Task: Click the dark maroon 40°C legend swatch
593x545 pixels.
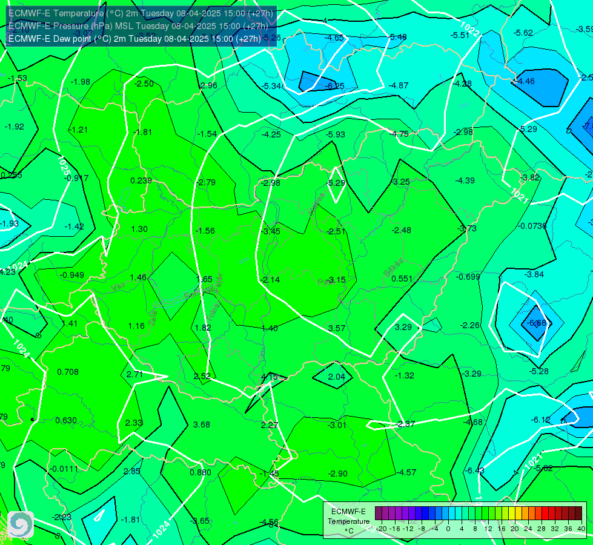Action: point(578,514)
